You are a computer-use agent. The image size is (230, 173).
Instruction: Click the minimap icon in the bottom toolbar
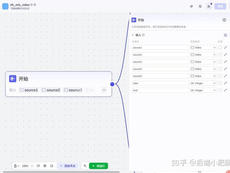click(51, 166)
